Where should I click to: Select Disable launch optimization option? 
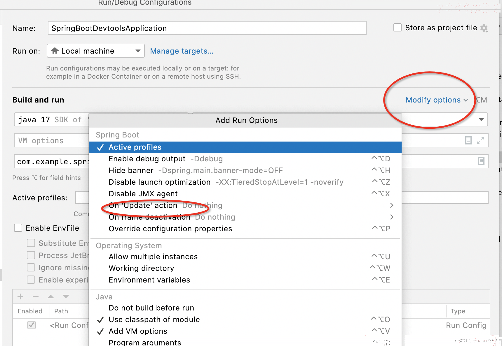point(245,182)
